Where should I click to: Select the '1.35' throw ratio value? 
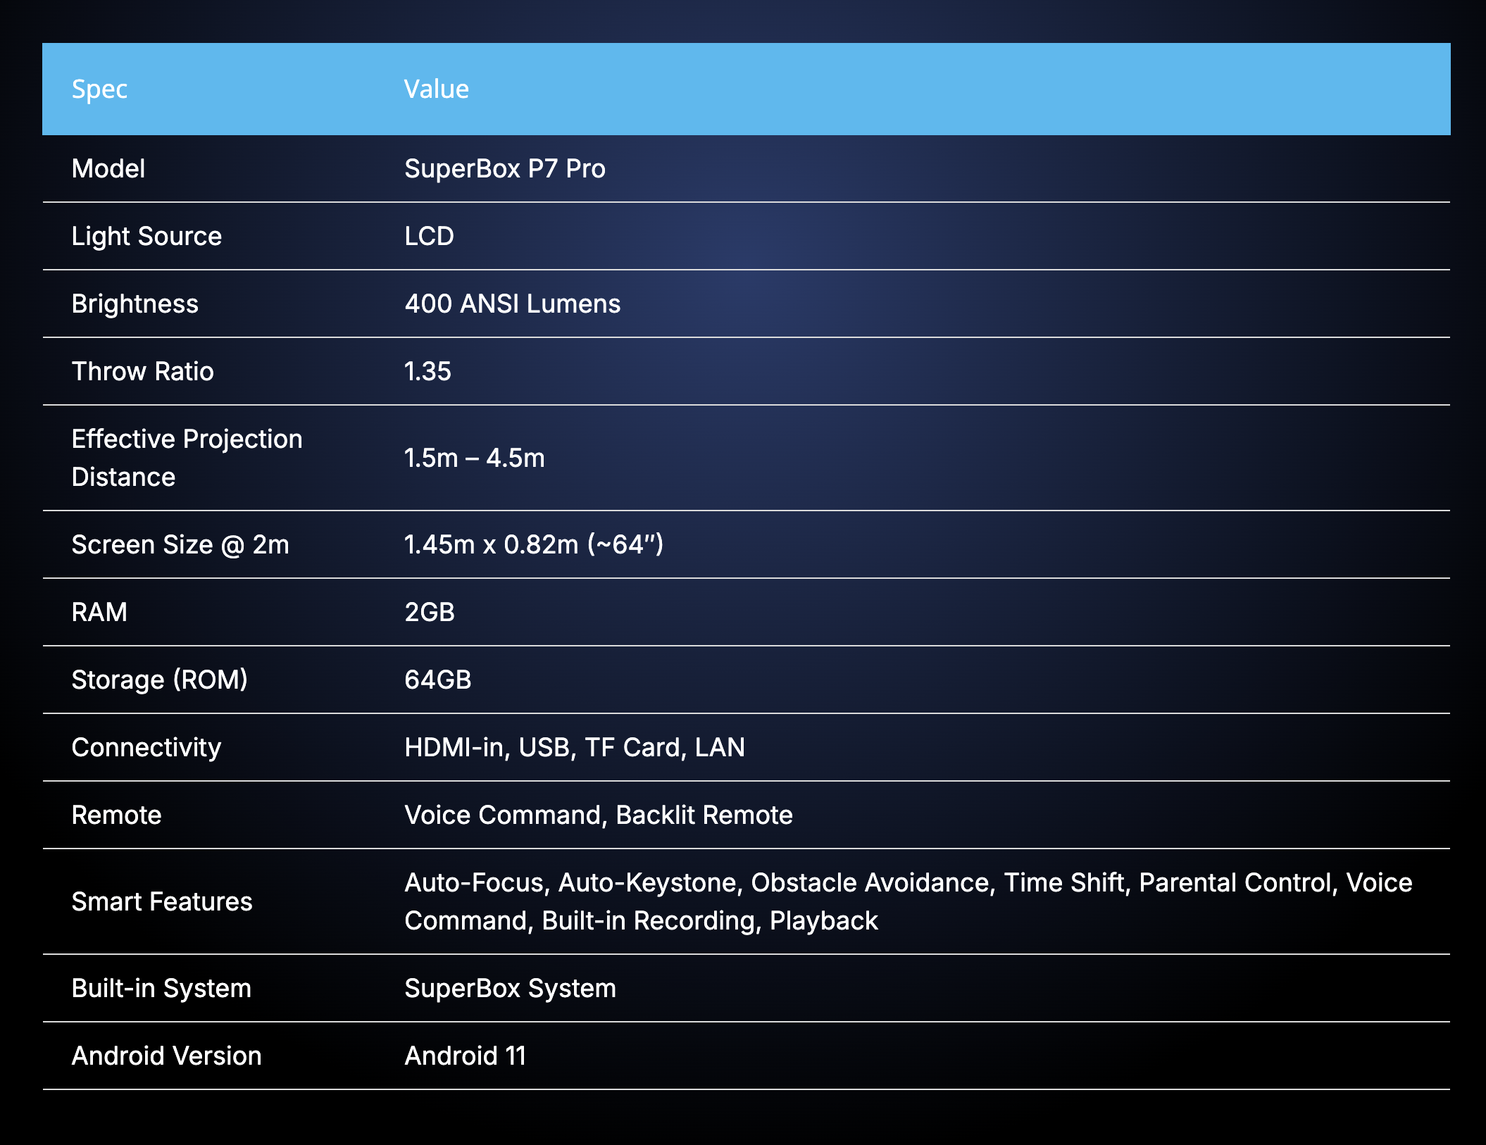point(427,372)
